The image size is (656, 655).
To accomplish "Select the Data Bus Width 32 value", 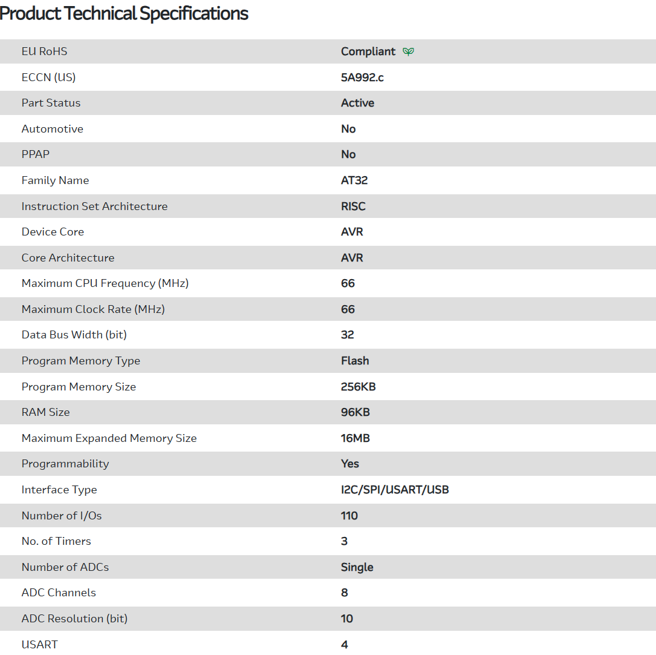I will [x=347, y=335].
